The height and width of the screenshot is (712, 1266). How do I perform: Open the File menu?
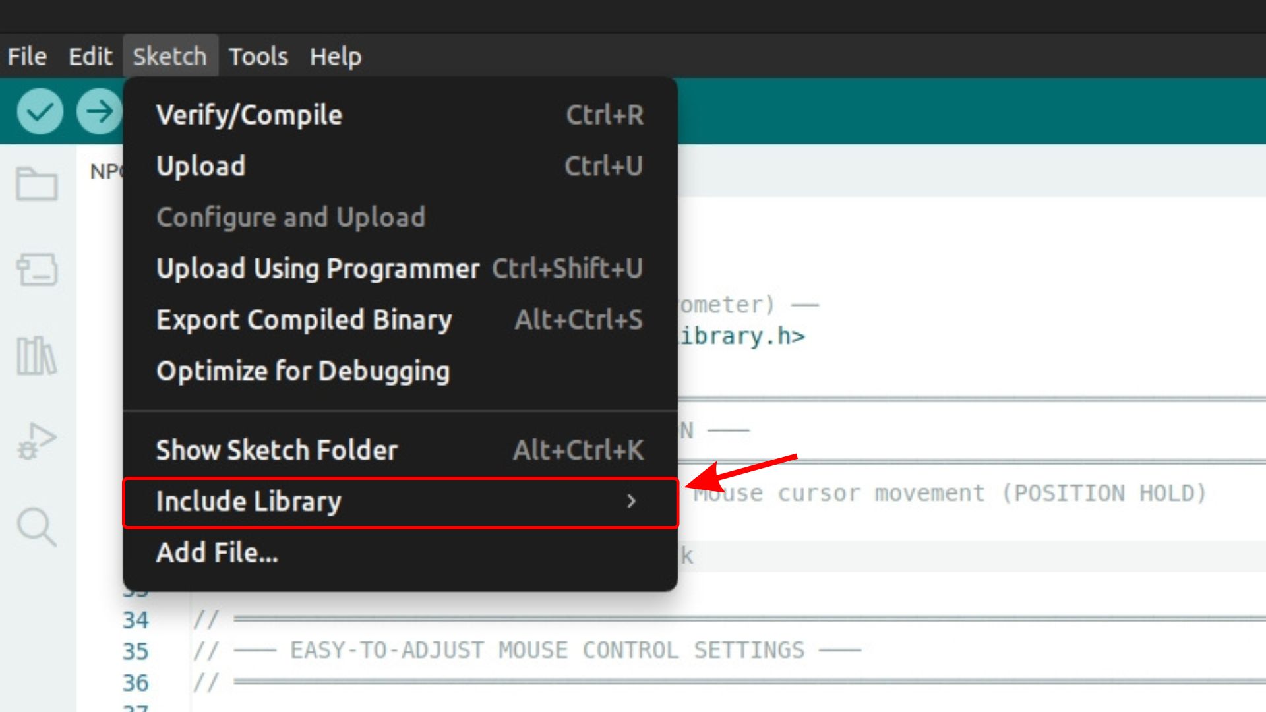coord(27,57)
